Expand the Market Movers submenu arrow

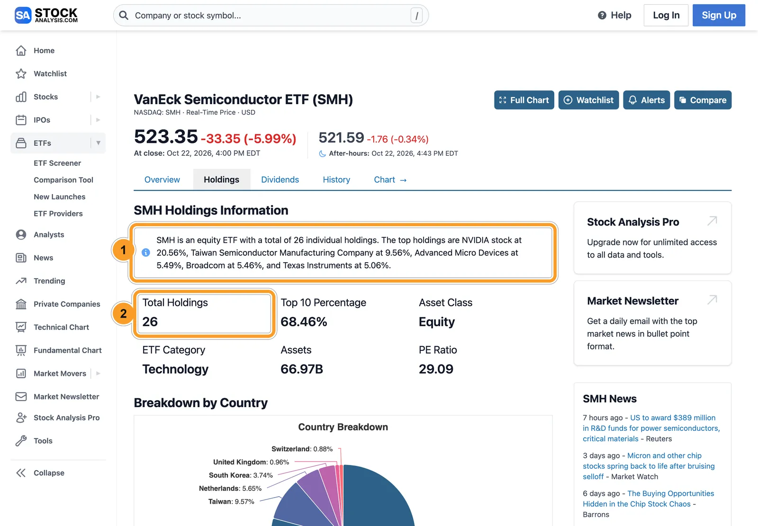[x=98, y=374]
